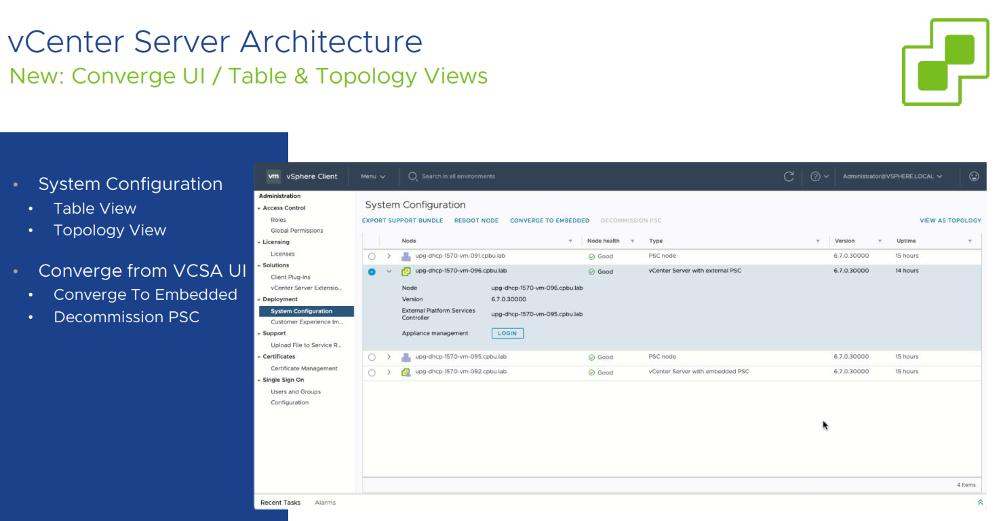Switch to the Alarms tab
This screenshot has width=1001, height=521.
(325, 503)
